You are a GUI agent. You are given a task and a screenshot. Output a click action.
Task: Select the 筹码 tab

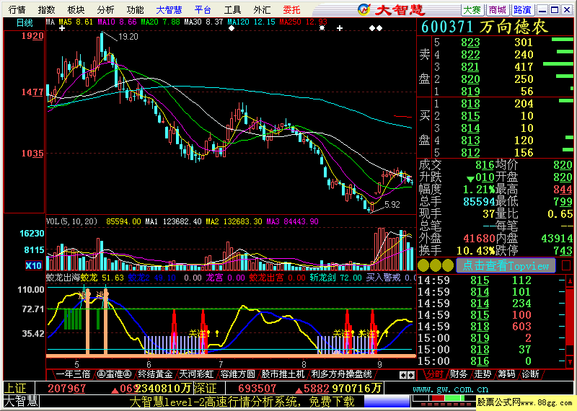click(506, 374)
